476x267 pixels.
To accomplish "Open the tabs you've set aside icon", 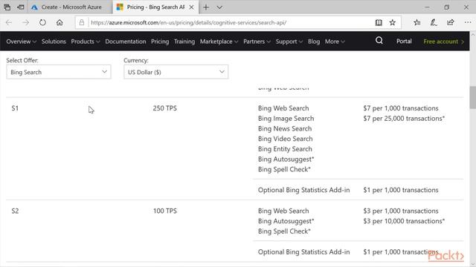I will click(x=7, y=7).
